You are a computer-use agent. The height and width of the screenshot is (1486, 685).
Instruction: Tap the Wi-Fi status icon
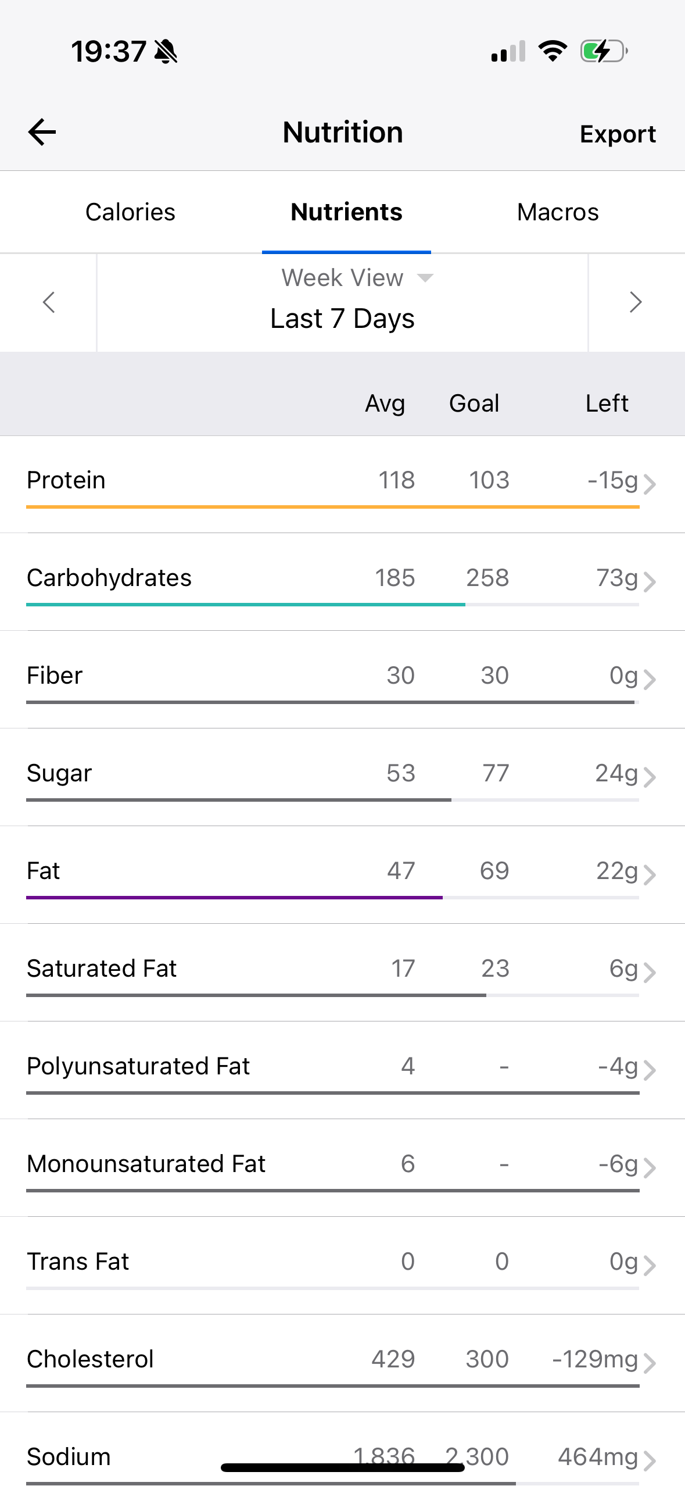pyautogui.click(x=553, y=51)
